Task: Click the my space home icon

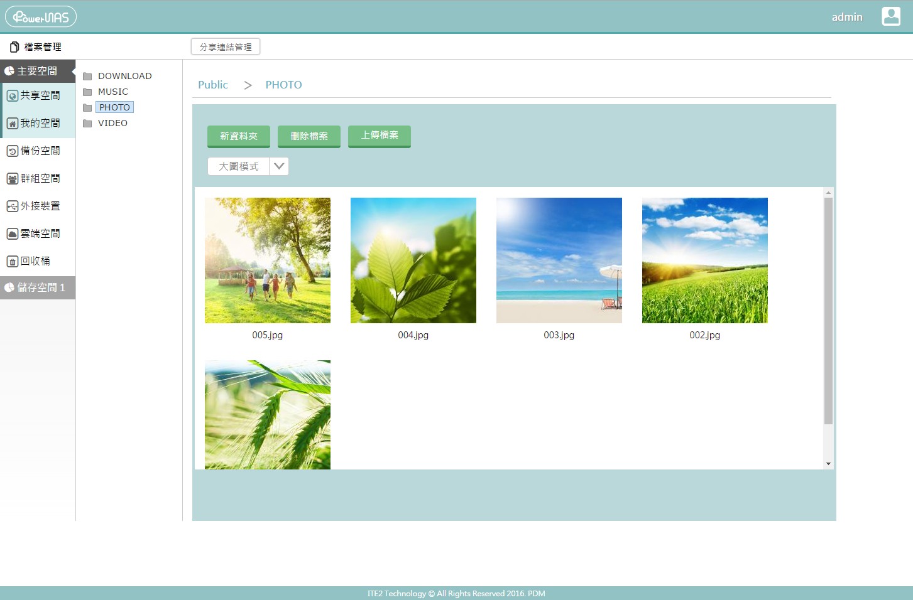Action: (x=12, y=124)
